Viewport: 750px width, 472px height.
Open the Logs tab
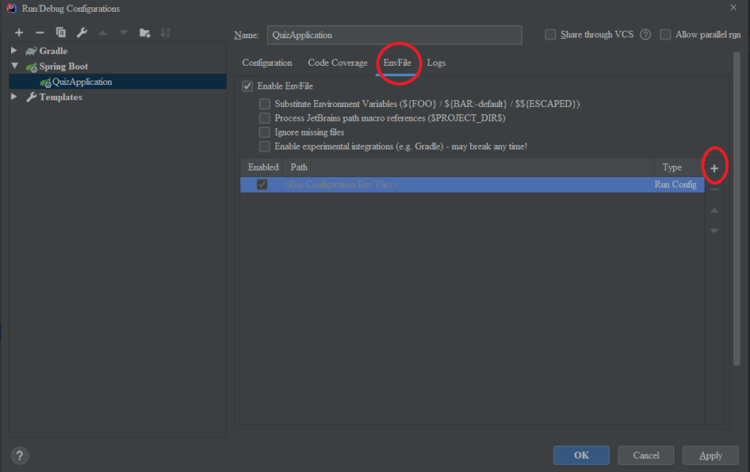436,63
